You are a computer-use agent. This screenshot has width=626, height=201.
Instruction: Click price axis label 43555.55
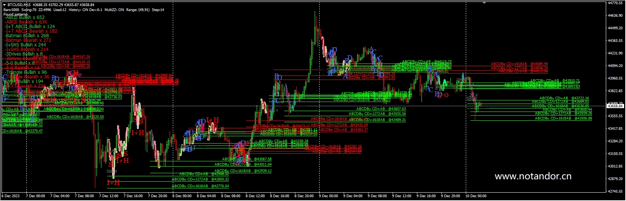pos(615,116)
